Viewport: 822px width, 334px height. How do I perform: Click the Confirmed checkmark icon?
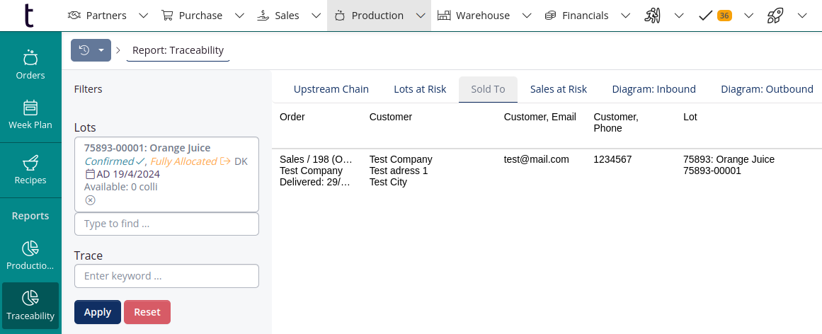click(x=139, y=161)
